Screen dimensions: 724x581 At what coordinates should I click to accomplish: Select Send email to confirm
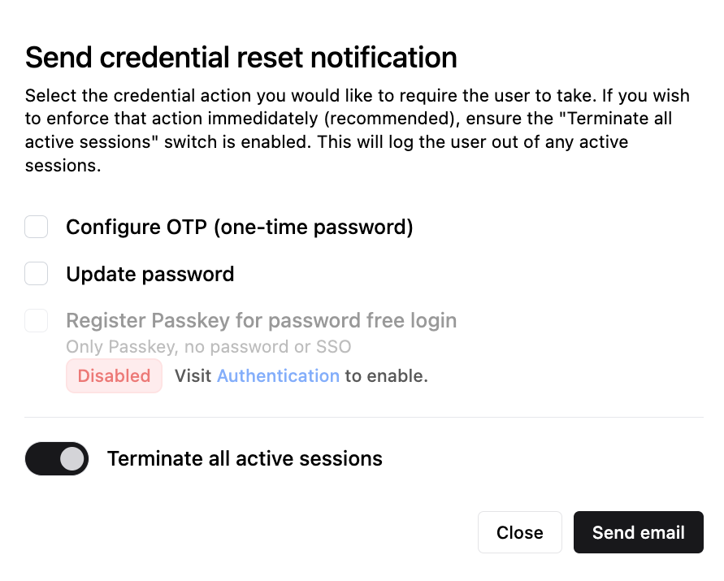638,532
